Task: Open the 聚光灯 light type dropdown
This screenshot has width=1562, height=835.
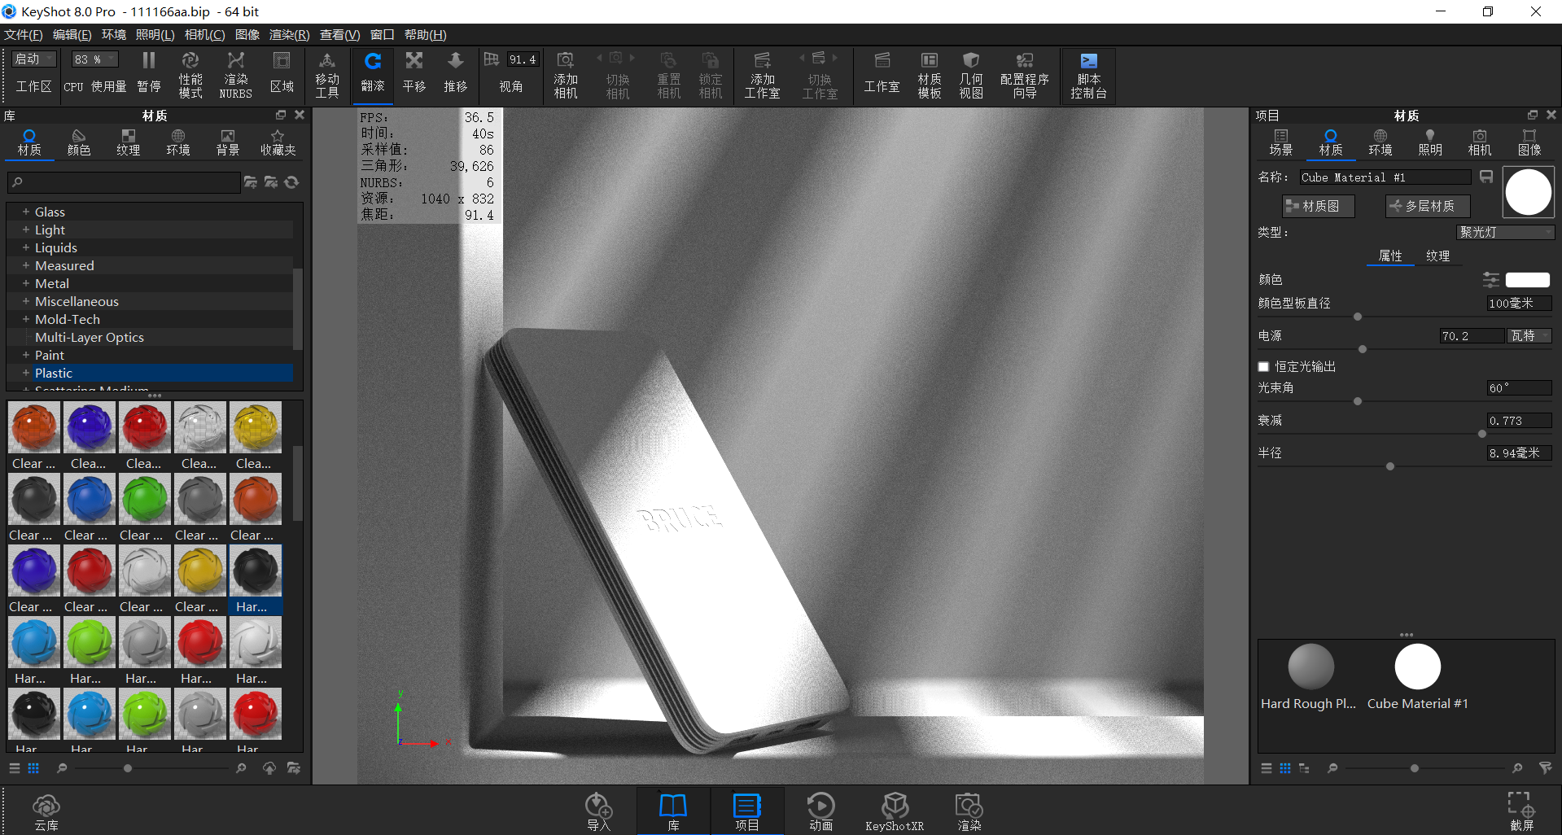Action: 1504,232
